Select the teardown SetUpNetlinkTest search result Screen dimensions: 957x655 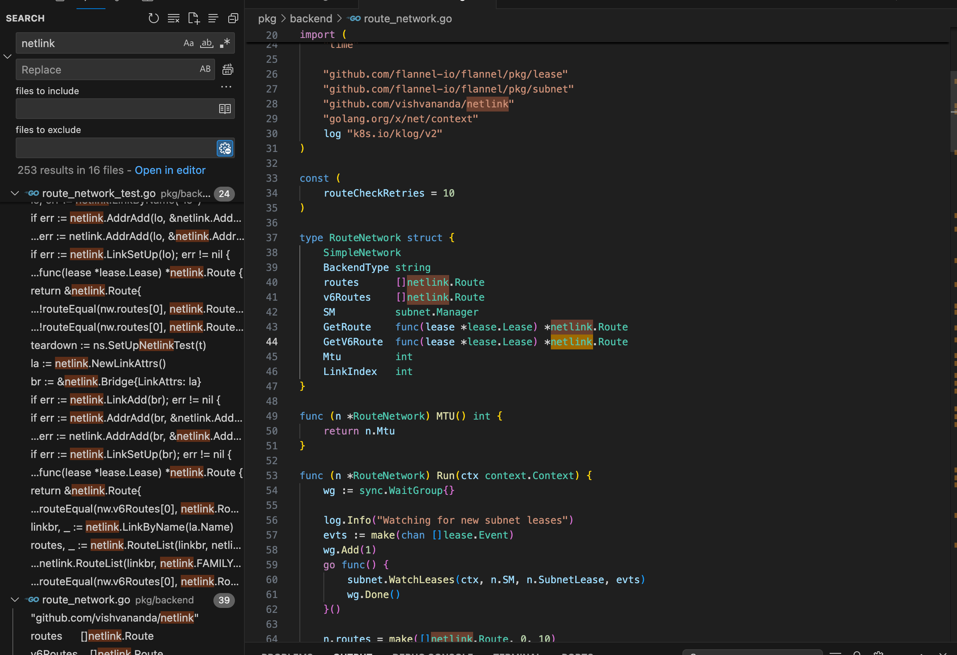[118, 345]
